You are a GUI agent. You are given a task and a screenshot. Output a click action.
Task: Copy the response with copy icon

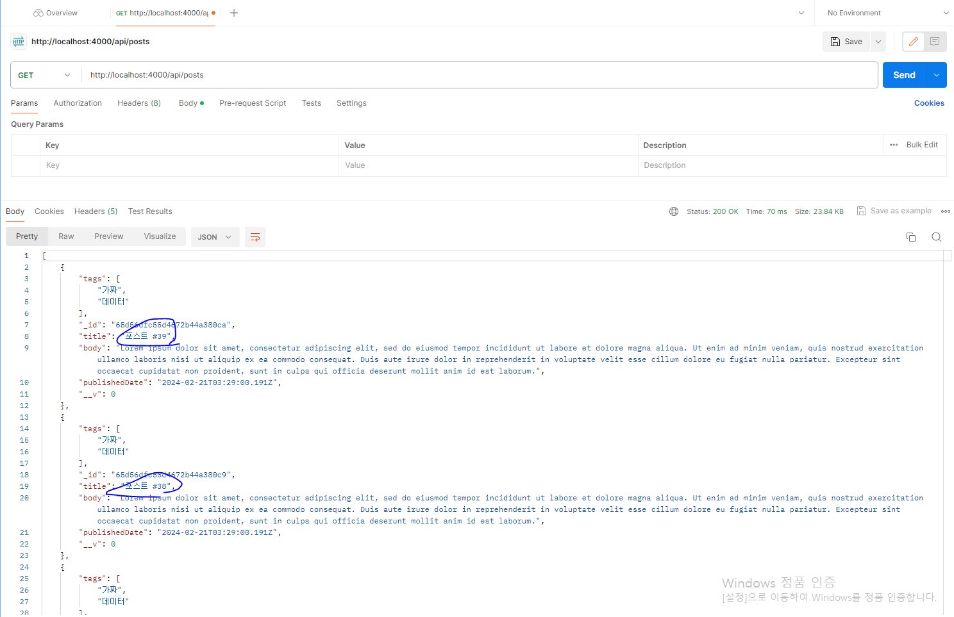[911, 237]
